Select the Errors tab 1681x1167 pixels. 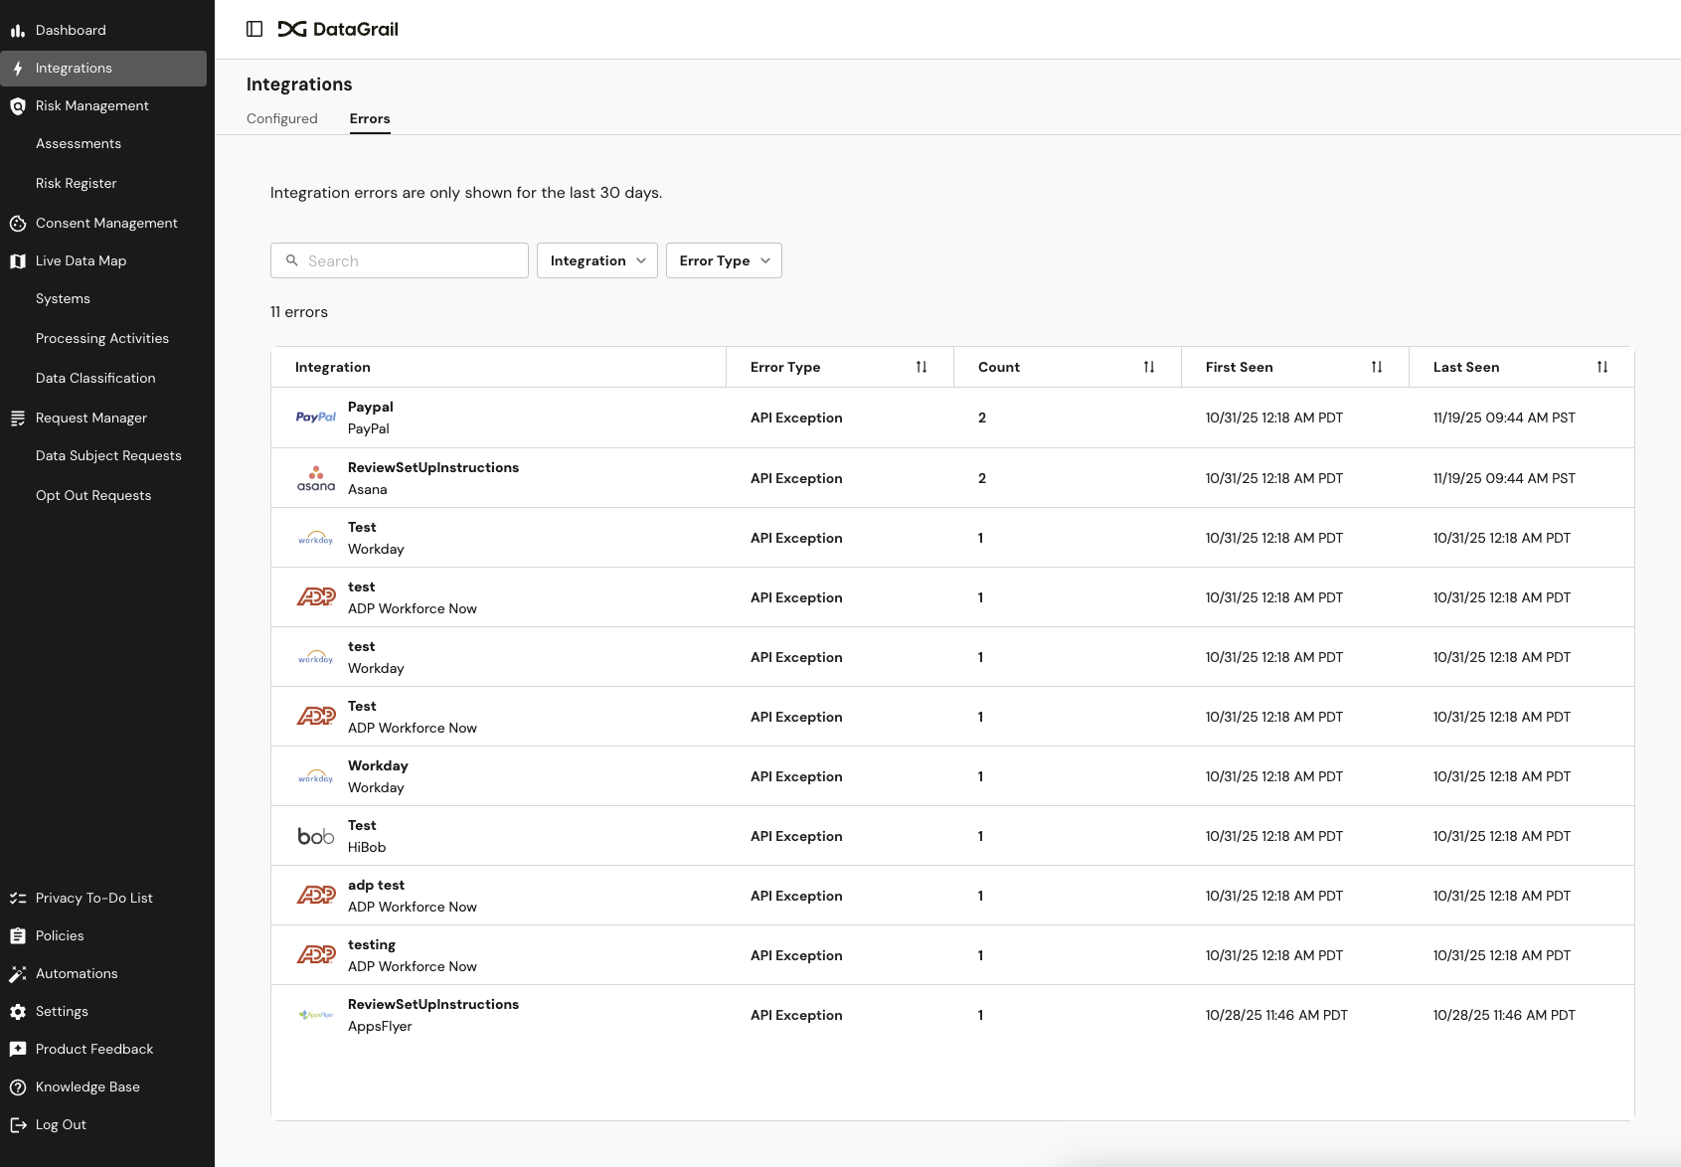(369, 118)
